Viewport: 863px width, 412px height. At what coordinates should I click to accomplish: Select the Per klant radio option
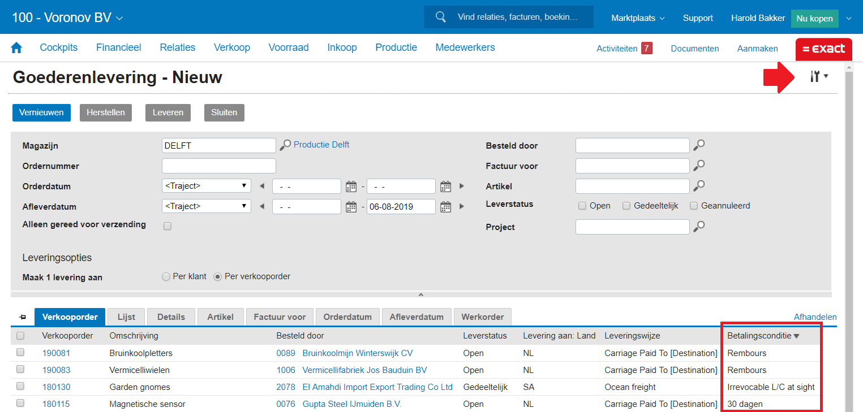coord(166,277)
